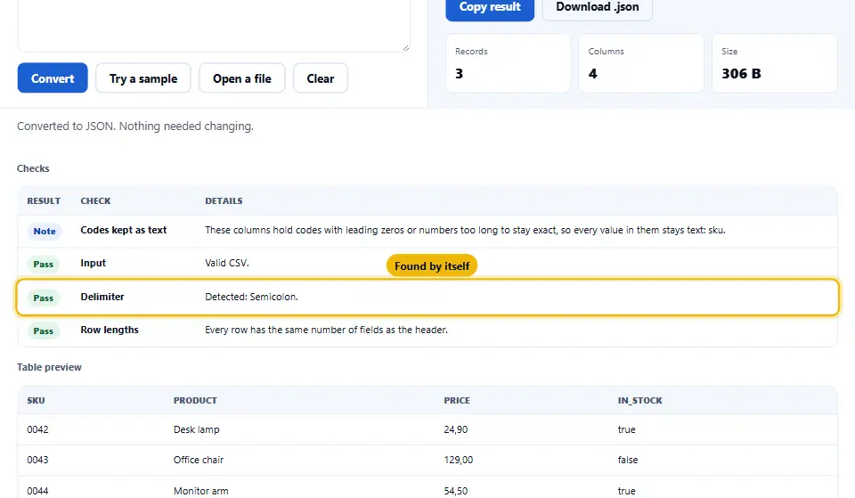The height and width of the screenshot is (498, 855).
Task: Click the Table preview heading
Action: pos(49,367)
